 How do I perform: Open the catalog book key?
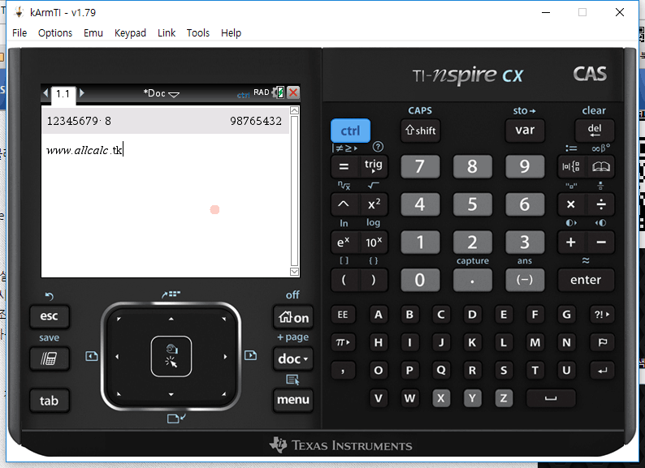click(600, 166)
